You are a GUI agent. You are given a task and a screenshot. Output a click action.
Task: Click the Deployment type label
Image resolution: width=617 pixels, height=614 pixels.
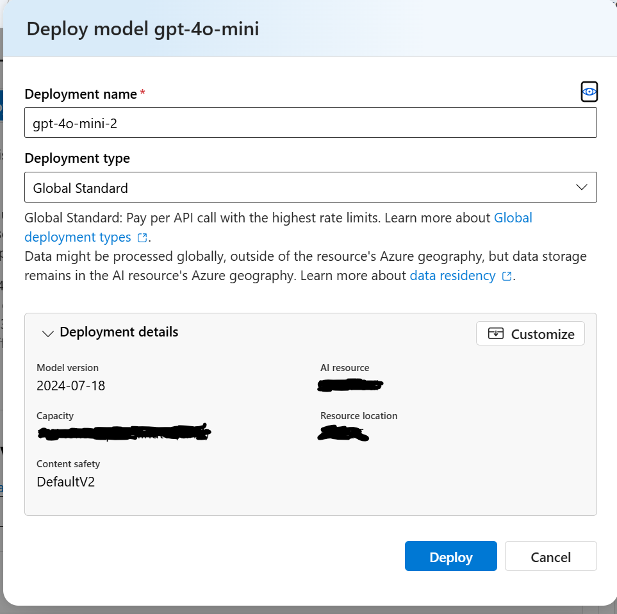pos(77,158)
